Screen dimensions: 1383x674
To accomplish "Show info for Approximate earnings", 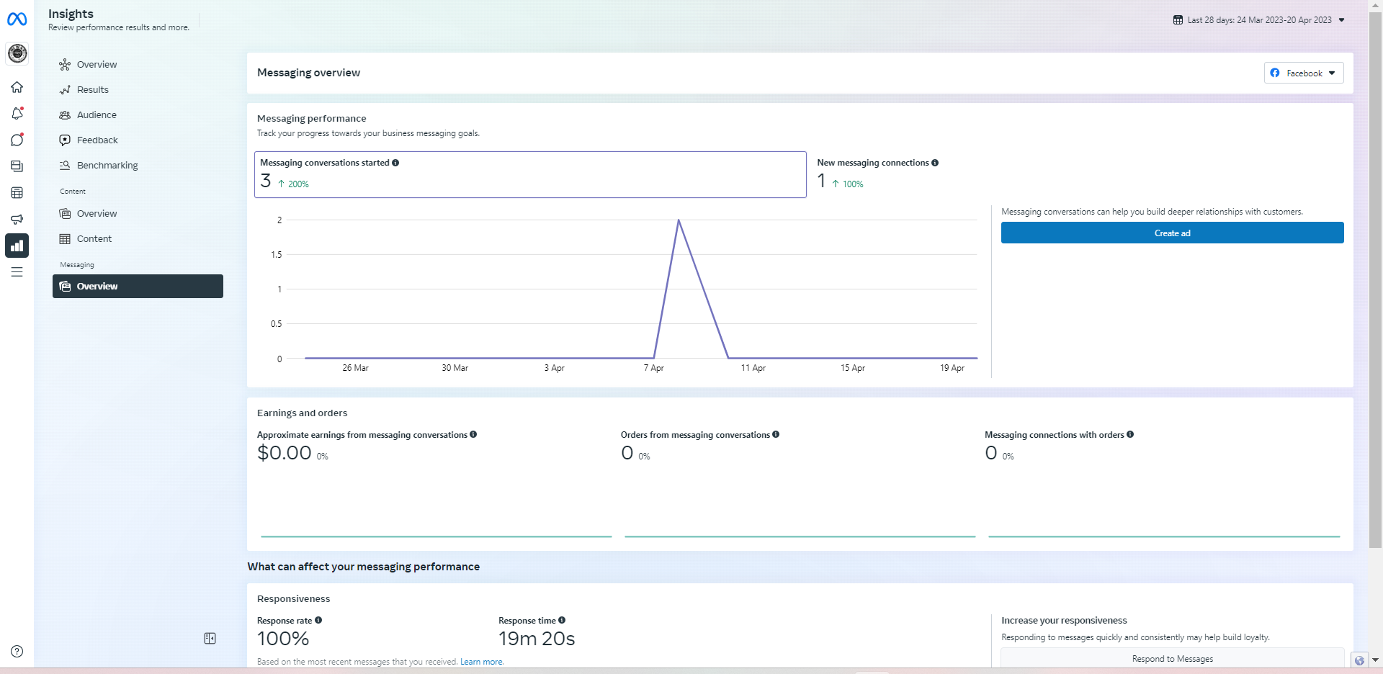I will (473, 434).
